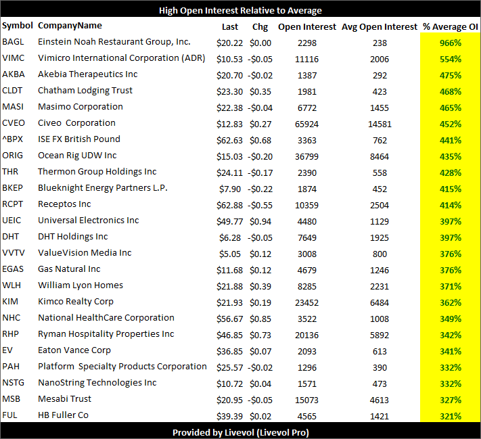Select the VVTV symbol cell
The image size is (481, 439).
coord(14,253)
